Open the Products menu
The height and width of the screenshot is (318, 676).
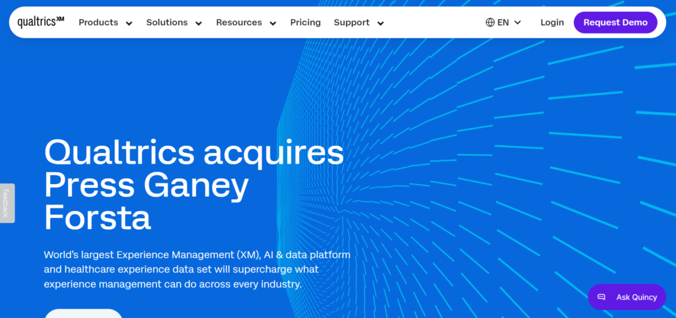pyautogui.click(x=98, y=22)
